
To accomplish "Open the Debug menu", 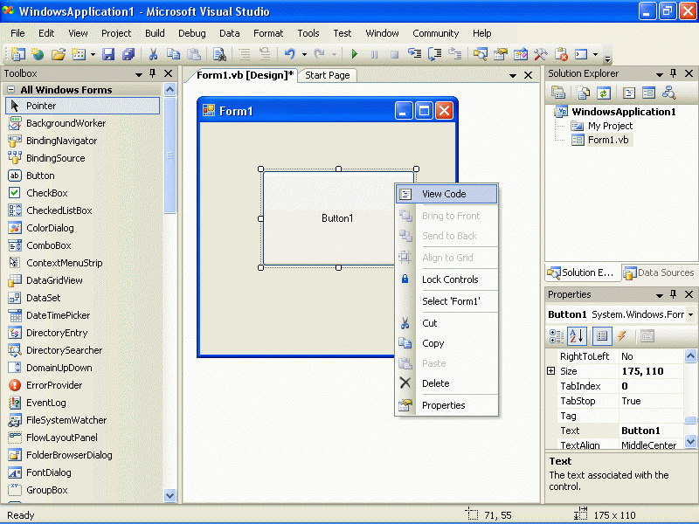I will (x=191, y=33).
